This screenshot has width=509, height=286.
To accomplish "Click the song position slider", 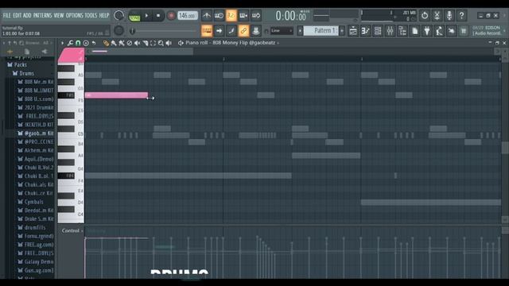I will tap(163, 31).
